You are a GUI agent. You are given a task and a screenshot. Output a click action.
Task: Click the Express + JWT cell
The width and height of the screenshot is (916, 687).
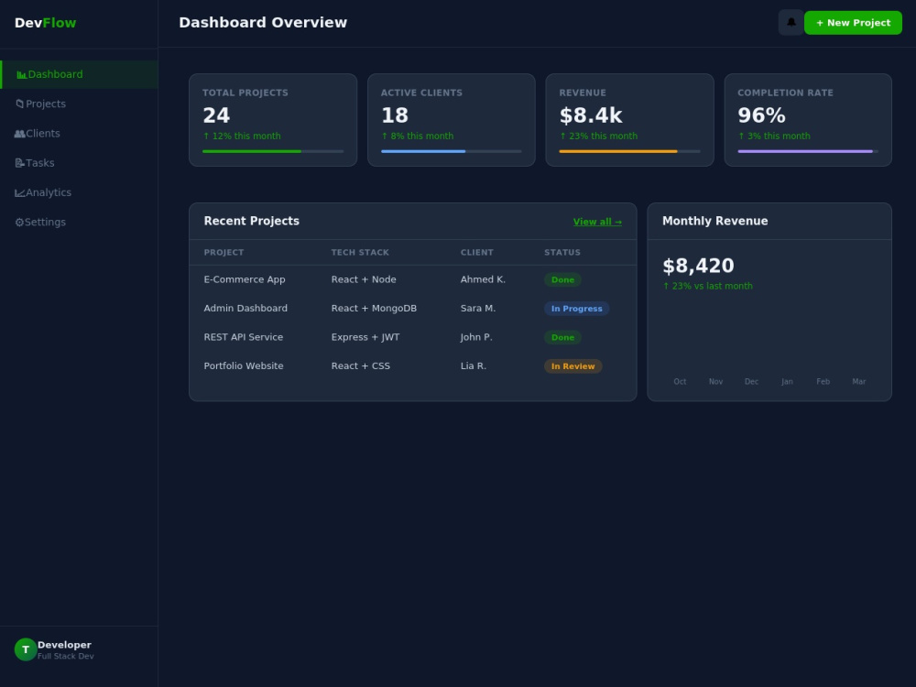365,337
